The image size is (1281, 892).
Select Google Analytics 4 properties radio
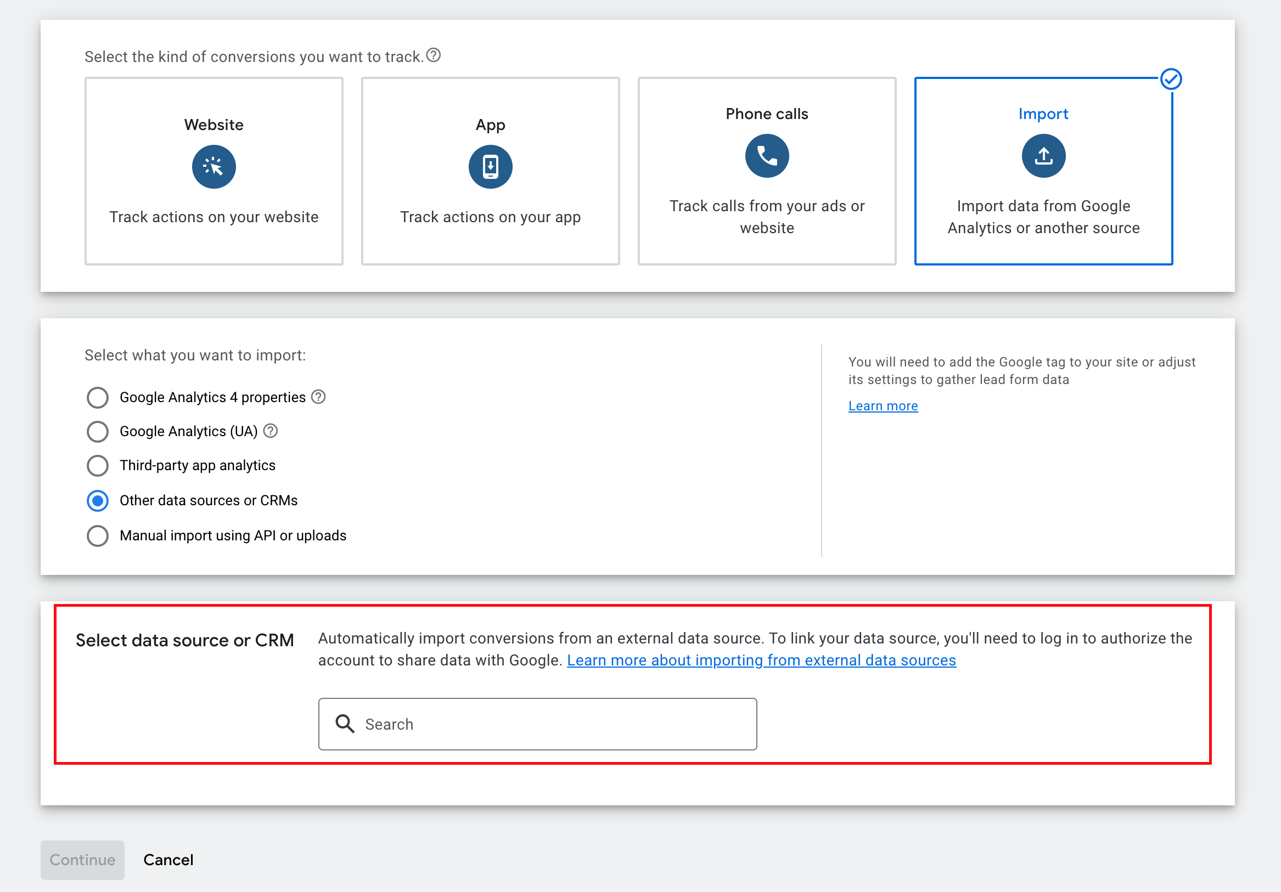(98, 398)
